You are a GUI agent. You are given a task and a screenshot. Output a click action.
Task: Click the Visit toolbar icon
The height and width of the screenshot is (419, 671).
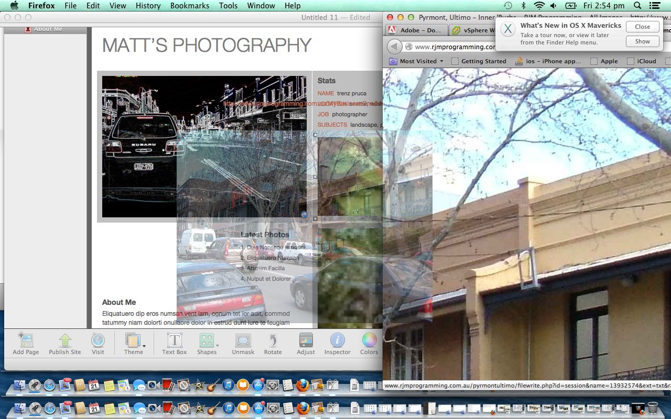(x=98, y=344)
